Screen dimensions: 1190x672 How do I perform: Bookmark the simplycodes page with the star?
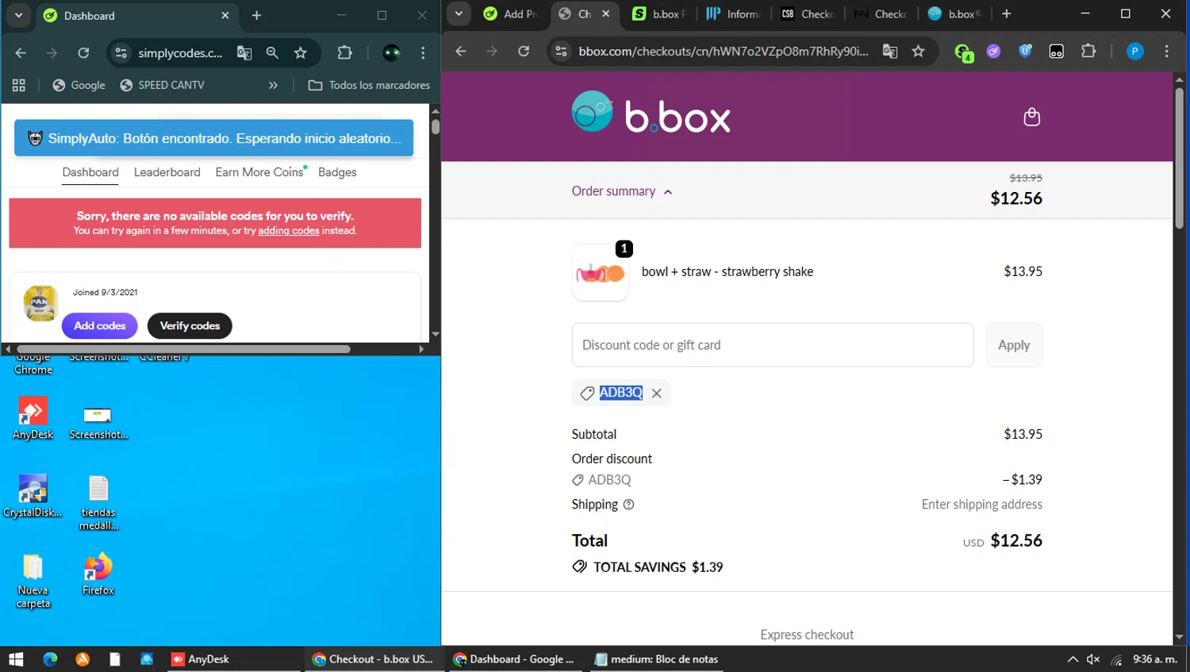[300, 53]
